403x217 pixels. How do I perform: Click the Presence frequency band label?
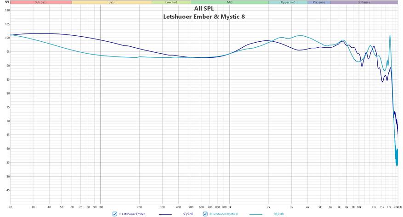pyautogui.click(x=319, y=2)
